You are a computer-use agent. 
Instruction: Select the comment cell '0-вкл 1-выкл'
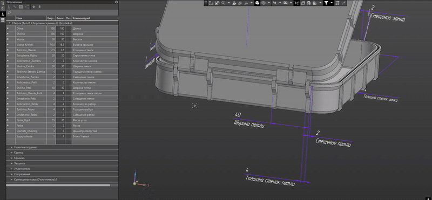95,136
